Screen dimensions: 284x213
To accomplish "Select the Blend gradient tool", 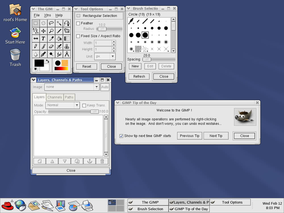I will [x=67, y=39].
